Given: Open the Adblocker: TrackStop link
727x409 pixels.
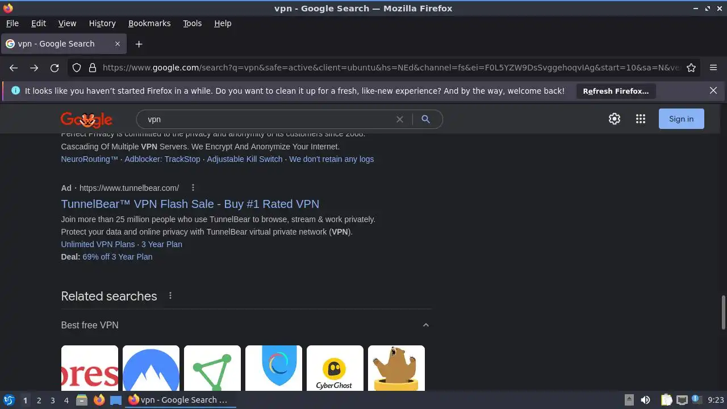Looking at the screenshot, I should (x=162, y=159).
